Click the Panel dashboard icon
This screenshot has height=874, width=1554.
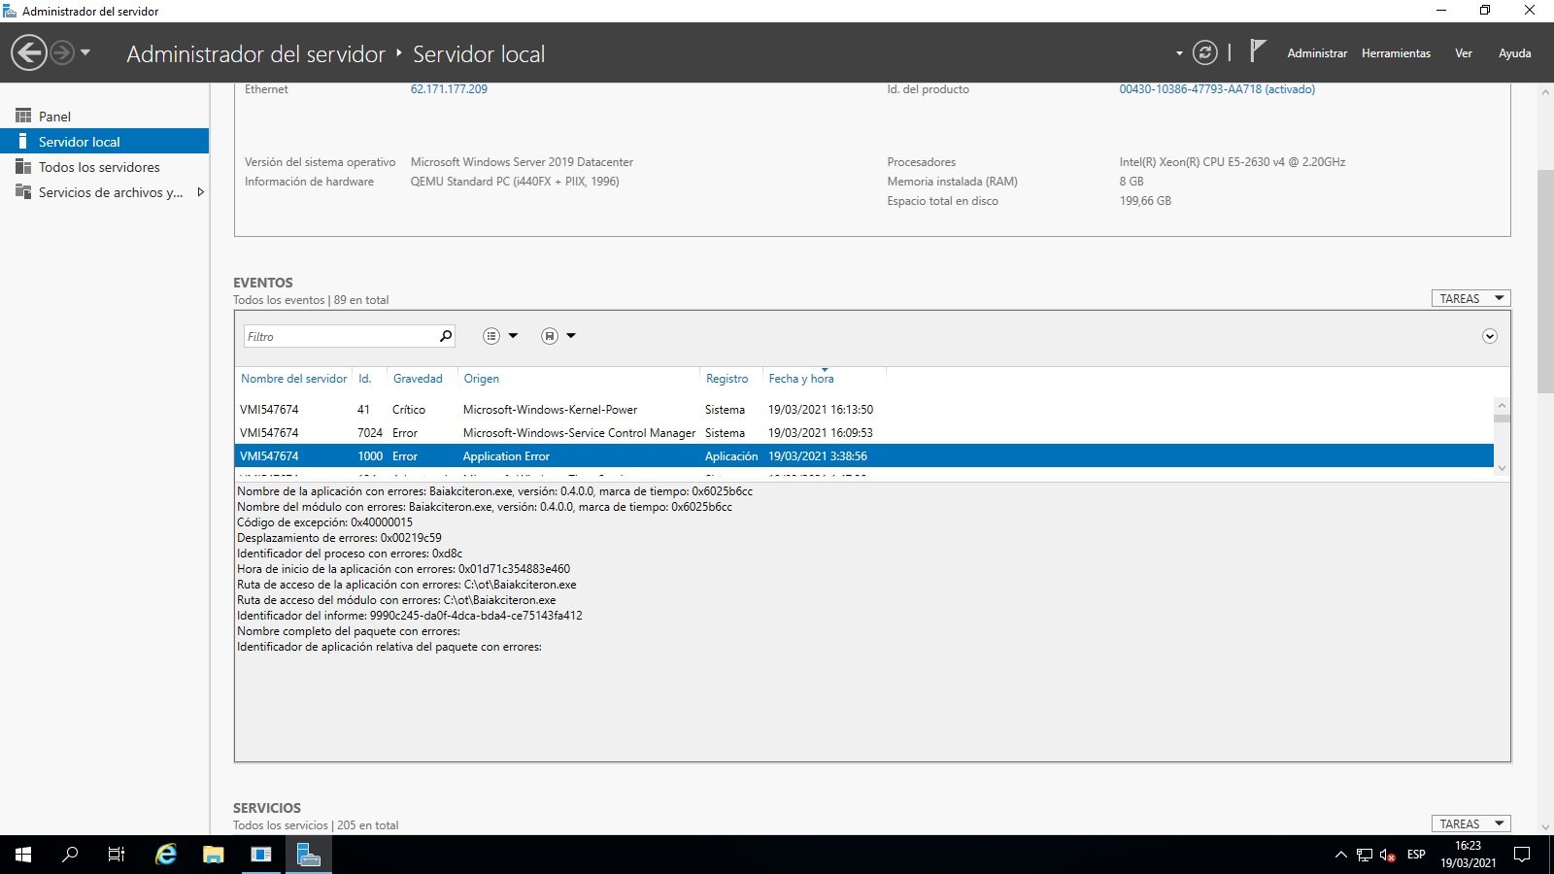tap(23, 116)
